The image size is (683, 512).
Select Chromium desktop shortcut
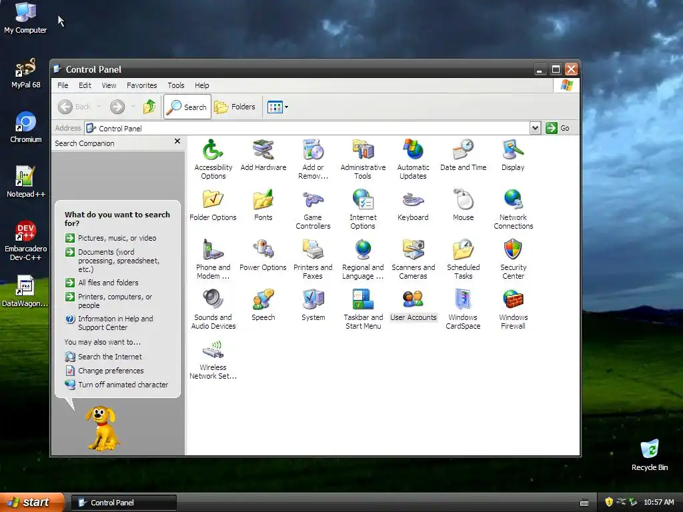click(26, 127)
